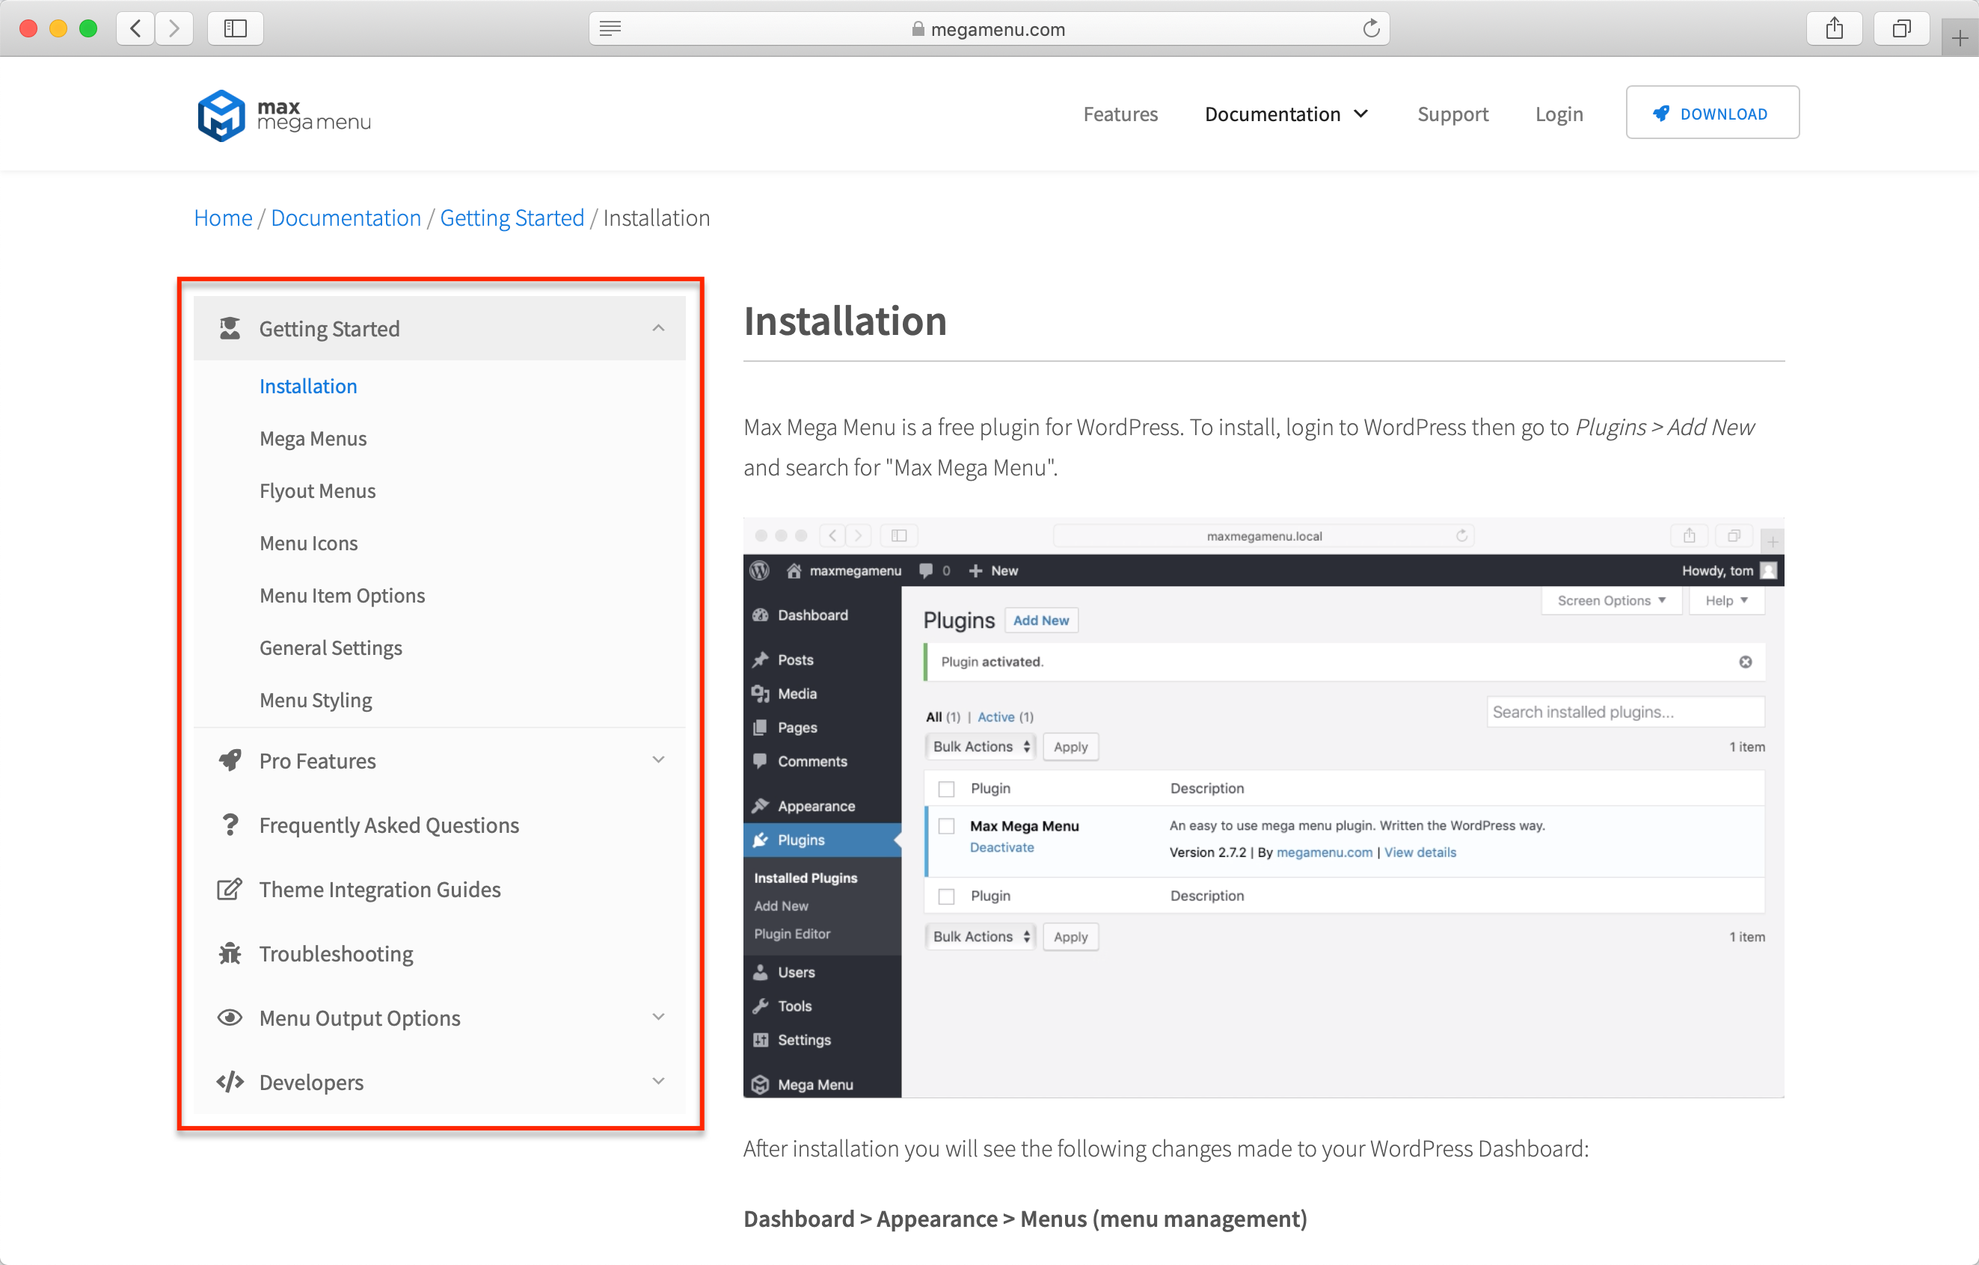Open Features in the top navigation
The height and width of the screenshot is (1265, 1979).
tap(1120, 114)
